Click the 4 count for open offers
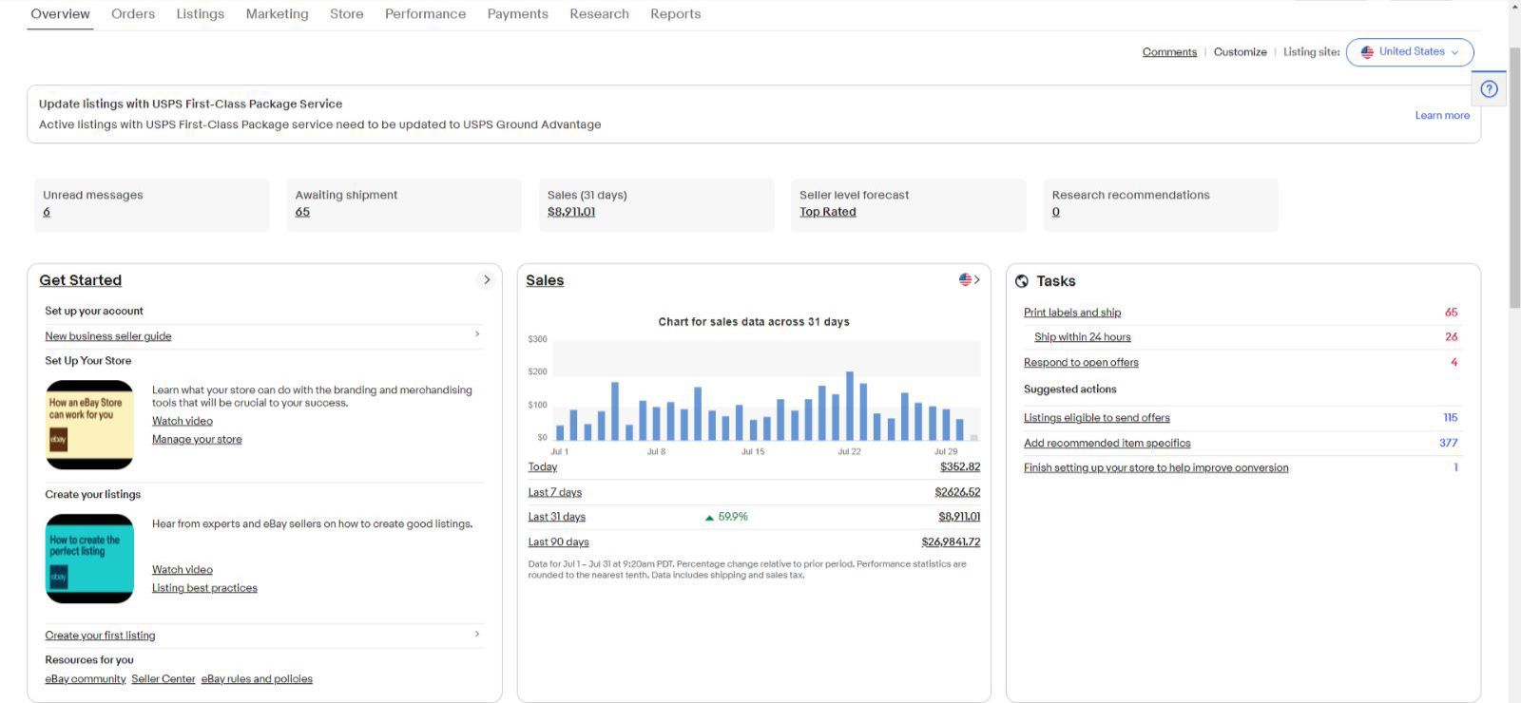 pyautogui.click(x=1454, y=362)
